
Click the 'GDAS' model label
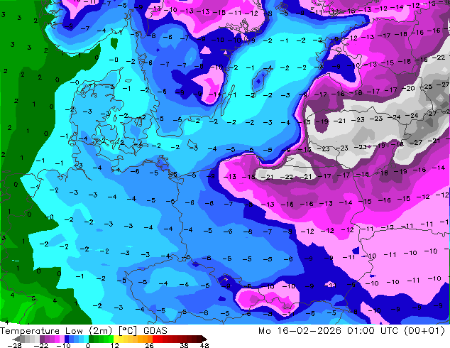coord(155,331)
